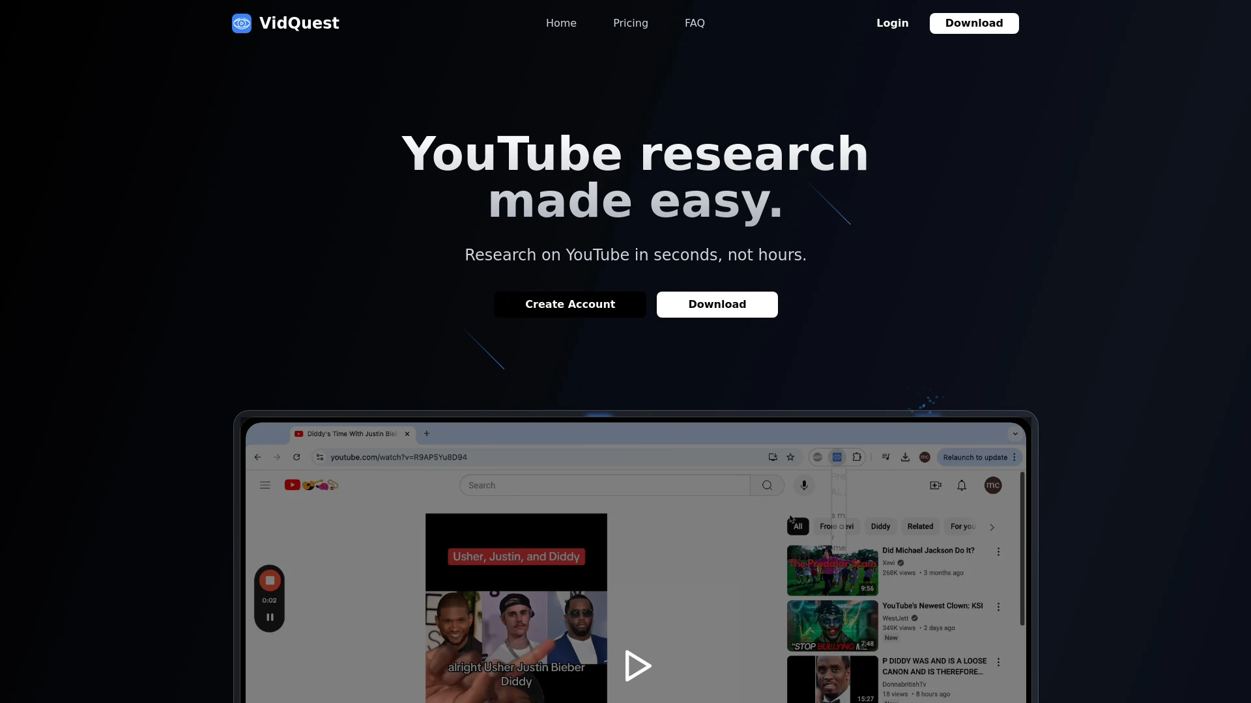Expand the 'For you' recommendations tab
Viewport: 1251px width, 703px height.
[962, 526]
